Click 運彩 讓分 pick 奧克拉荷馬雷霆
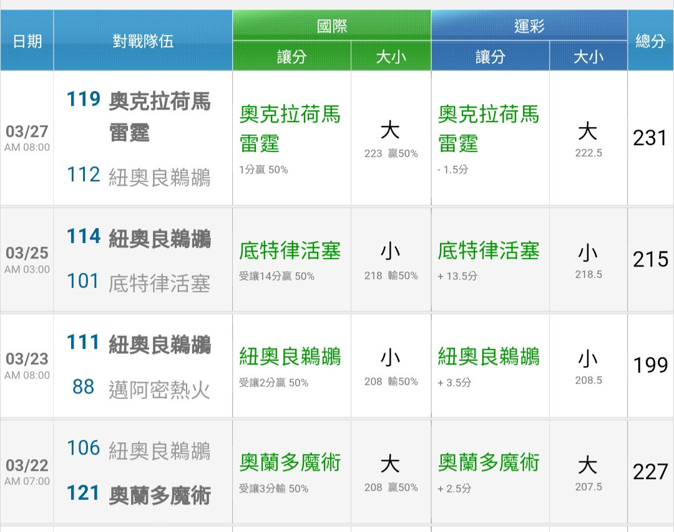Screen dimensions: 674x532 click(x=488, y=129)
